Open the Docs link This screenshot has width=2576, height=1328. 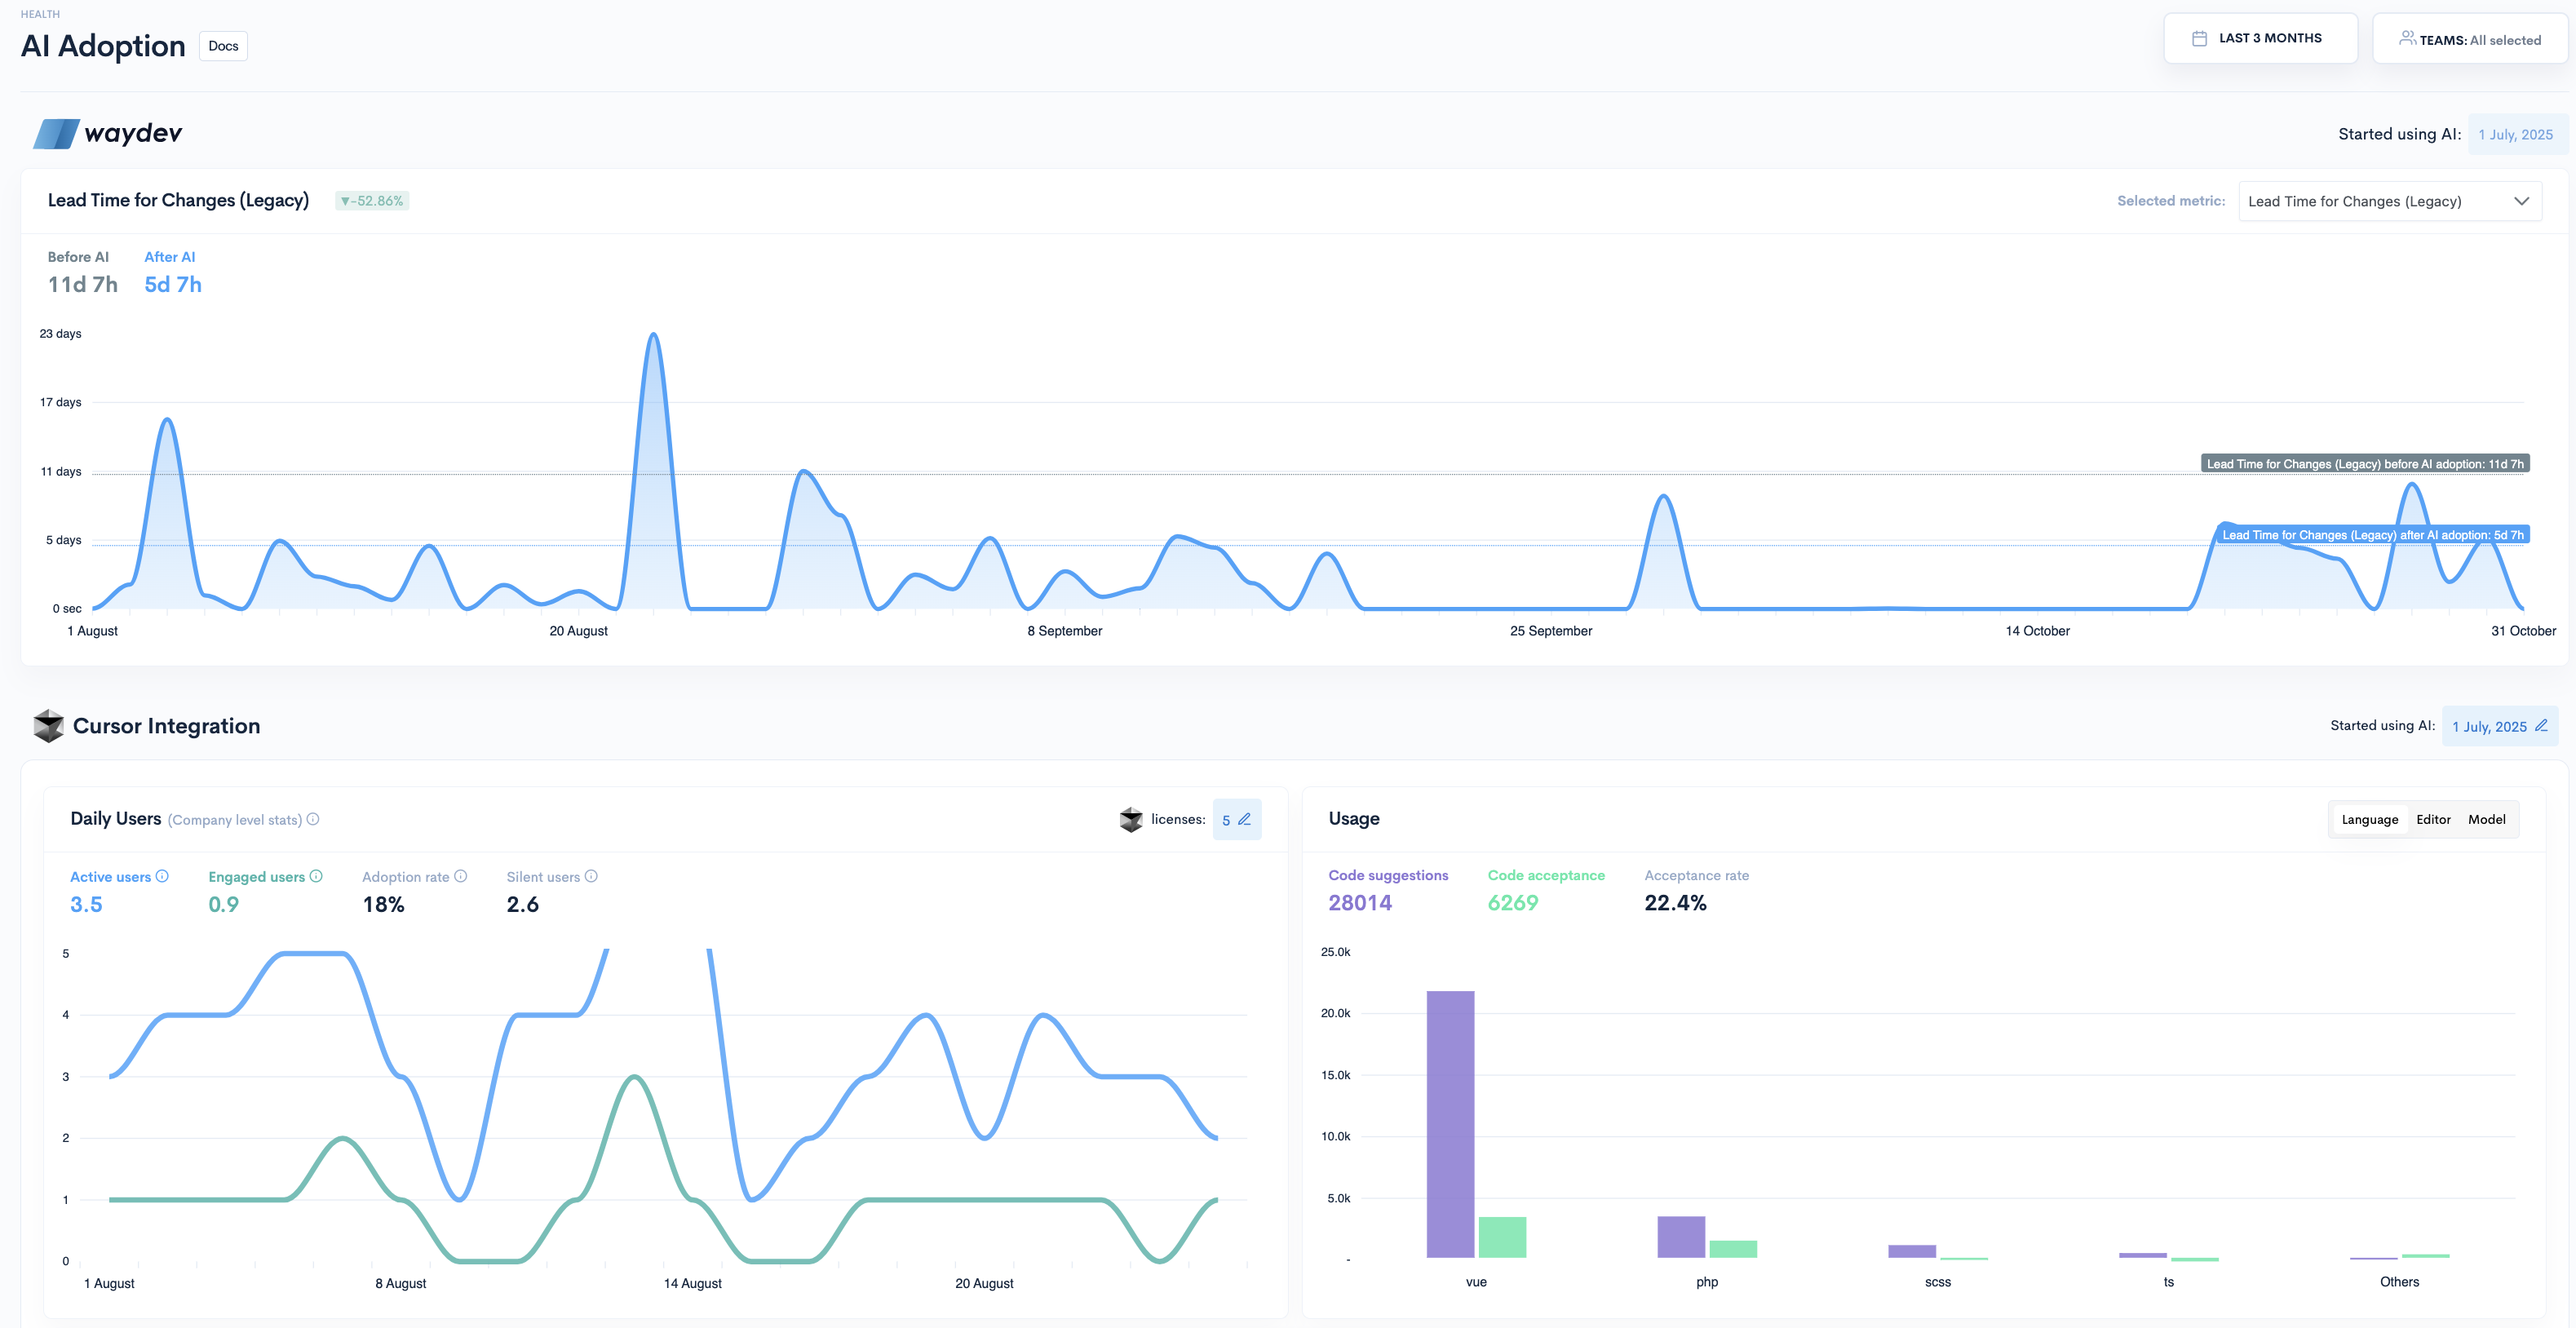point(223,46)
